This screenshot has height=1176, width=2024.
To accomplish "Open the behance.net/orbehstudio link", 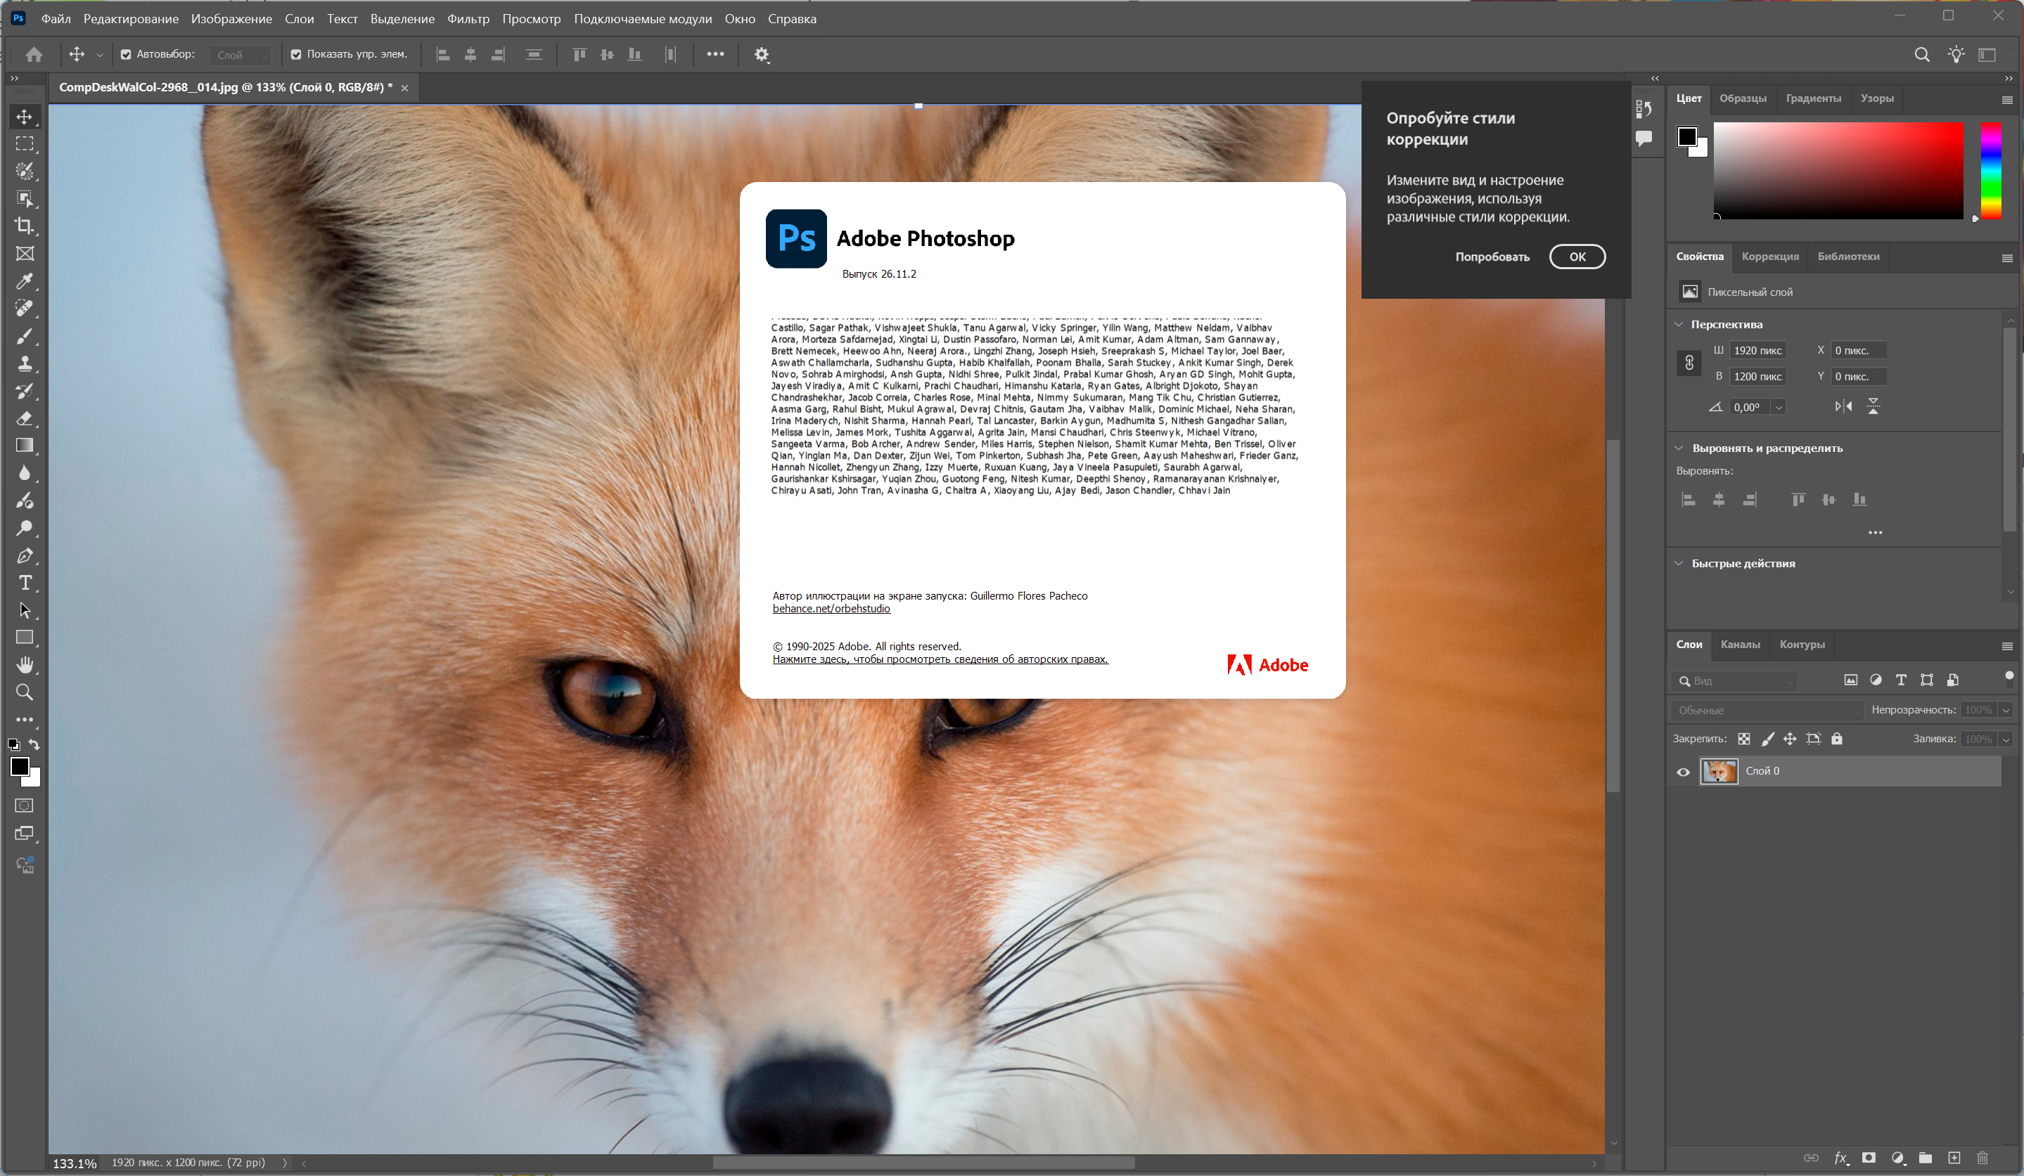I will [x=831, y=609].
